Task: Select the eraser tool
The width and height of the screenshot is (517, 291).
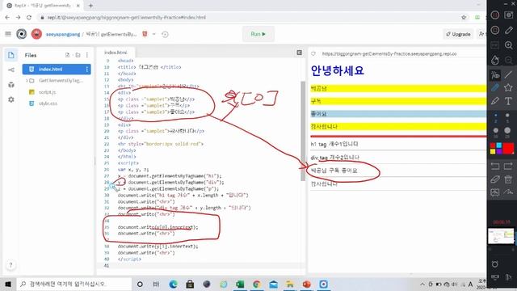Action: pos(495,179)
